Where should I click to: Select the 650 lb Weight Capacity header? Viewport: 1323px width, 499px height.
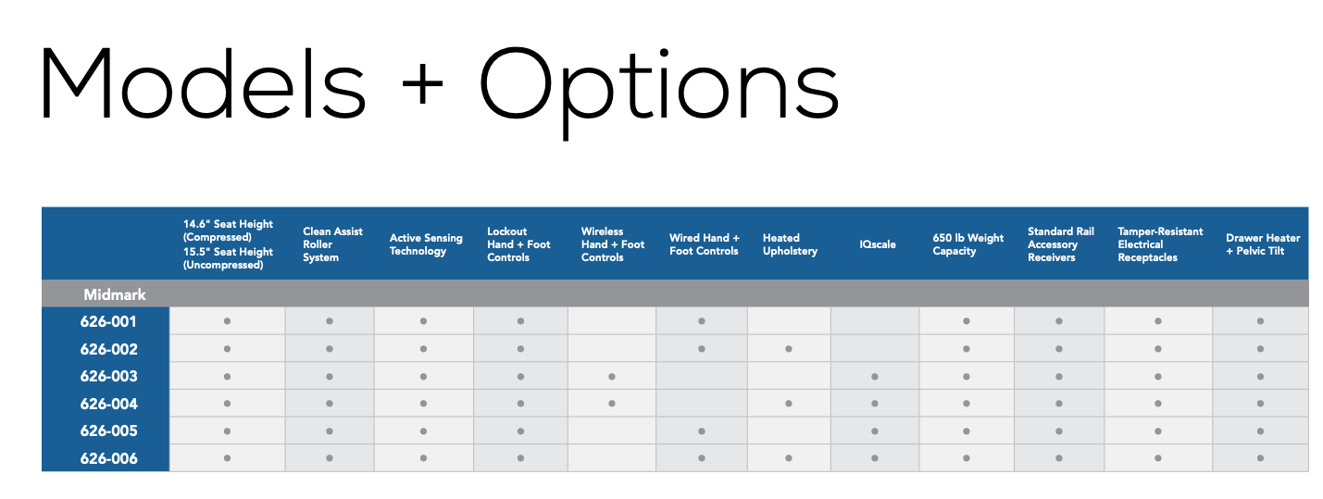pyautogui.click(x=967, y=244)
